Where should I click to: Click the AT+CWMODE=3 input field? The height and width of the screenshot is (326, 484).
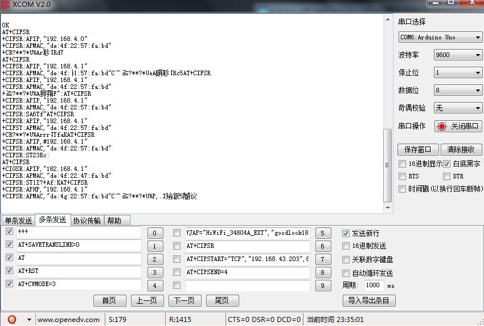click(79, 284)
